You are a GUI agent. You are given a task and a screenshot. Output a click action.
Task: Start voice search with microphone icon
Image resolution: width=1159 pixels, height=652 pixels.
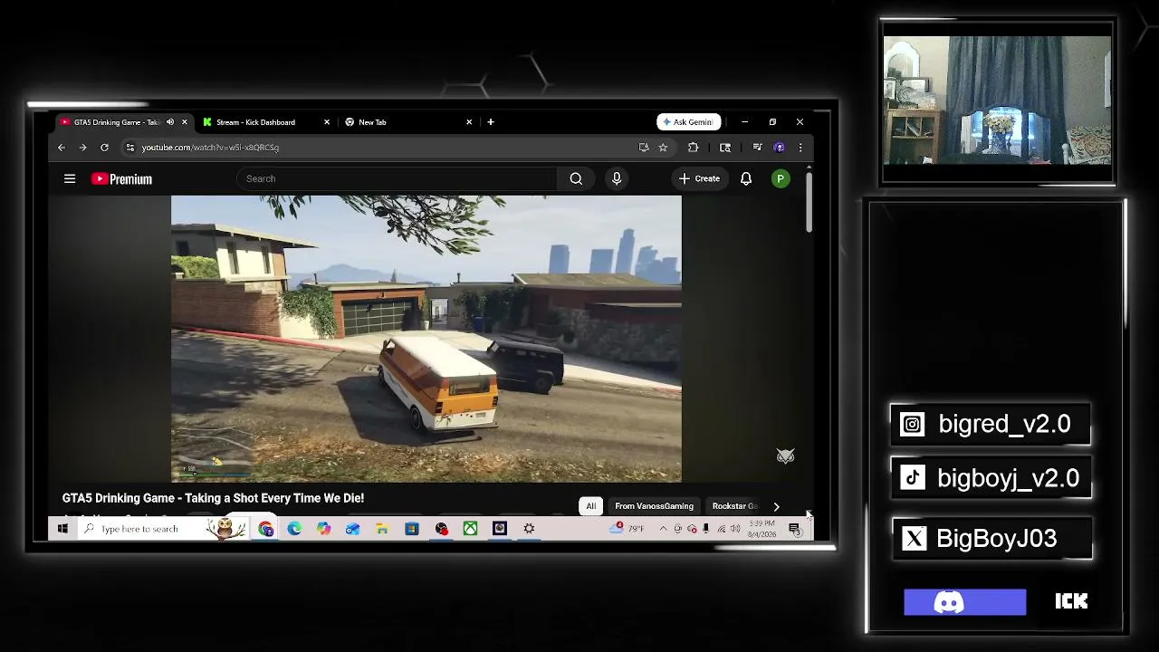pos(617,178)
